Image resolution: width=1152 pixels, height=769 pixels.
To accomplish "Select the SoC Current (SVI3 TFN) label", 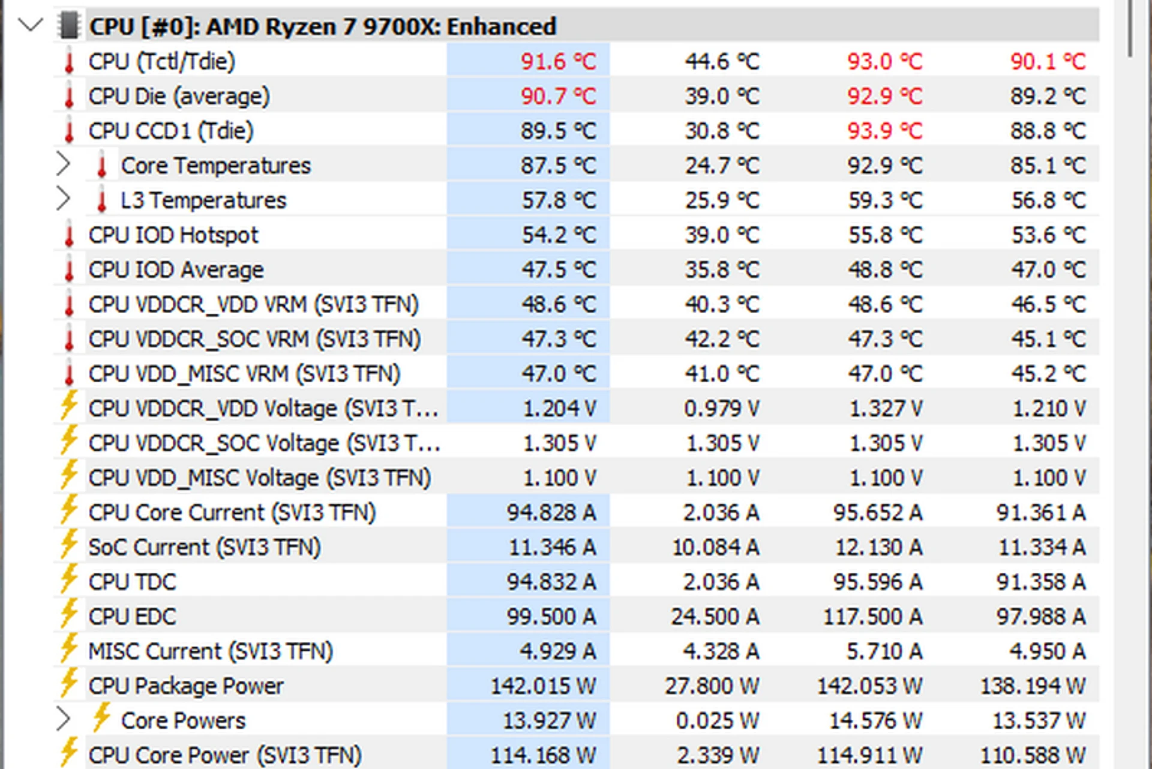I will 205,548.
